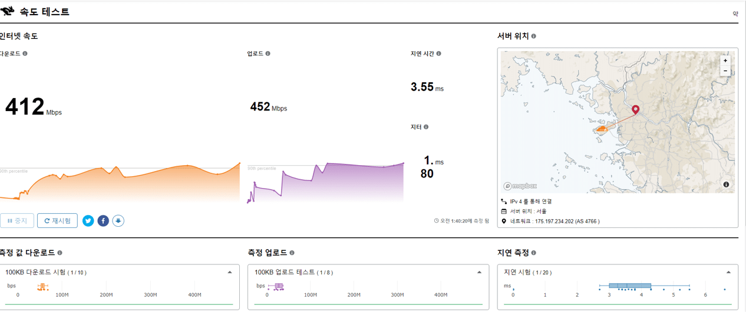746x312 pixels.
Task: Click the 서버 위치 : 서울 text
Action: pos(528,212)
